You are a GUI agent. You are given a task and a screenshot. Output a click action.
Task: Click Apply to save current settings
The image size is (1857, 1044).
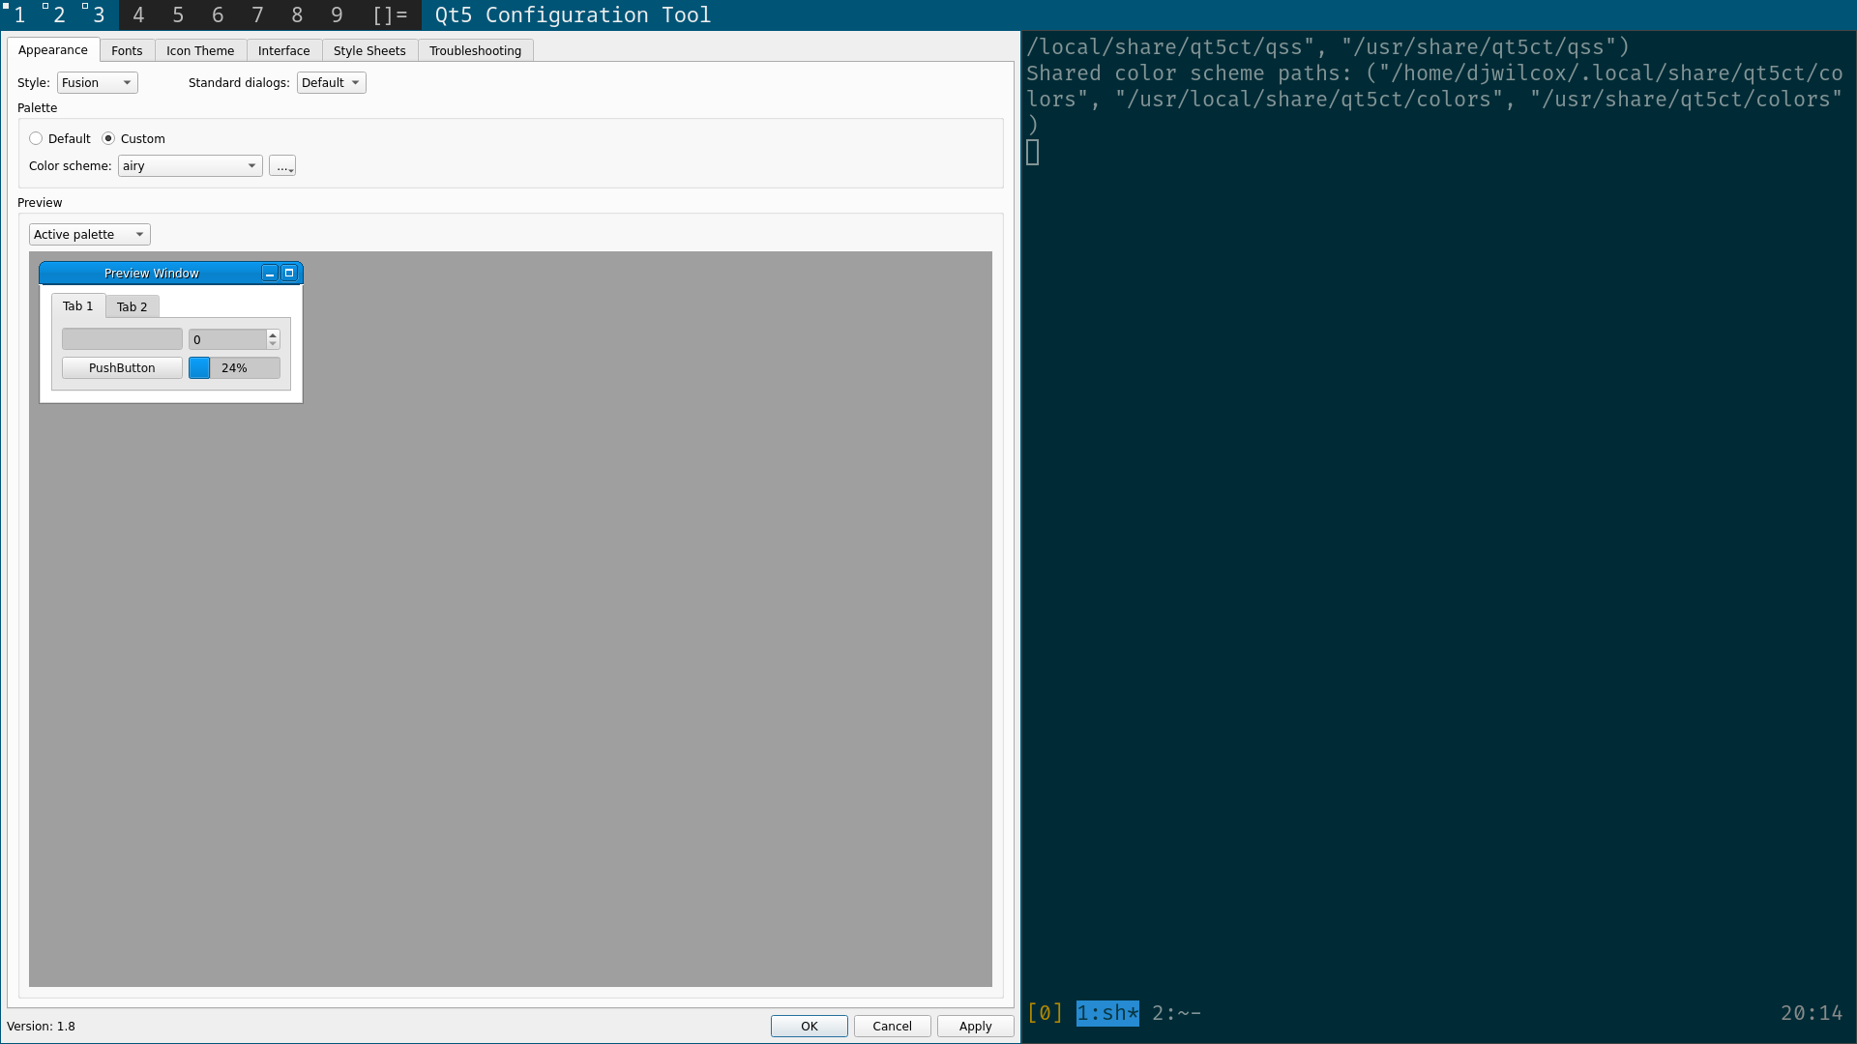pos(974,1027)
